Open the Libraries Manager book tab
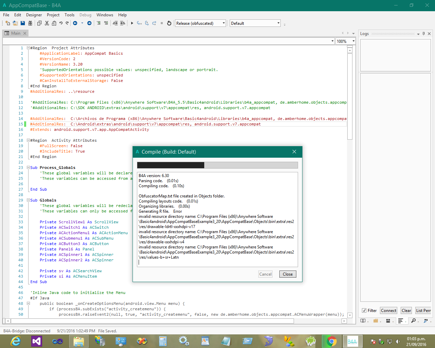The image size is (435, 348). click(x=363, y=321)
